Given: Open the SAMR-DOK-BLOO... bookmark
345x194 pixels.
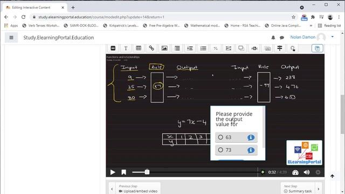Looking at the screenshot, I should 81,25.
